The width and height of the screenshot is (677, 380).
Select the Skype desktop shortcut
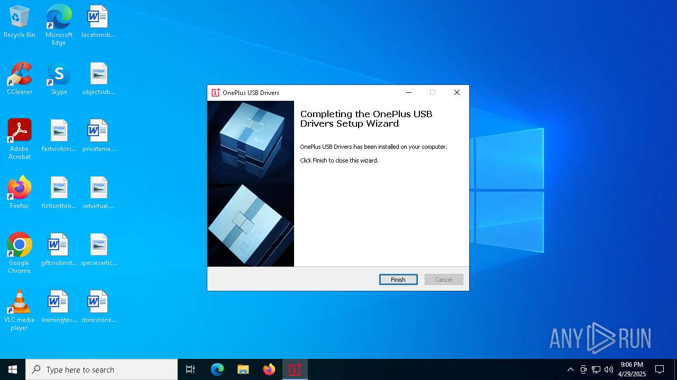pos(59,79)
